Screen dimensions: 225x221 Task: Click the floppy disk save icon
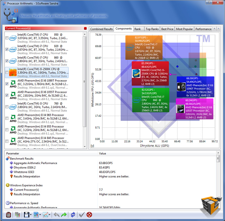[x=26, y=215]
